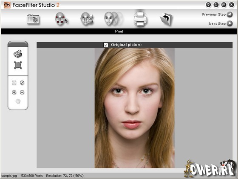This screenshot has height=179, width=238.
Task: Go to Next Step arrow
Action: tap(229, 23)
